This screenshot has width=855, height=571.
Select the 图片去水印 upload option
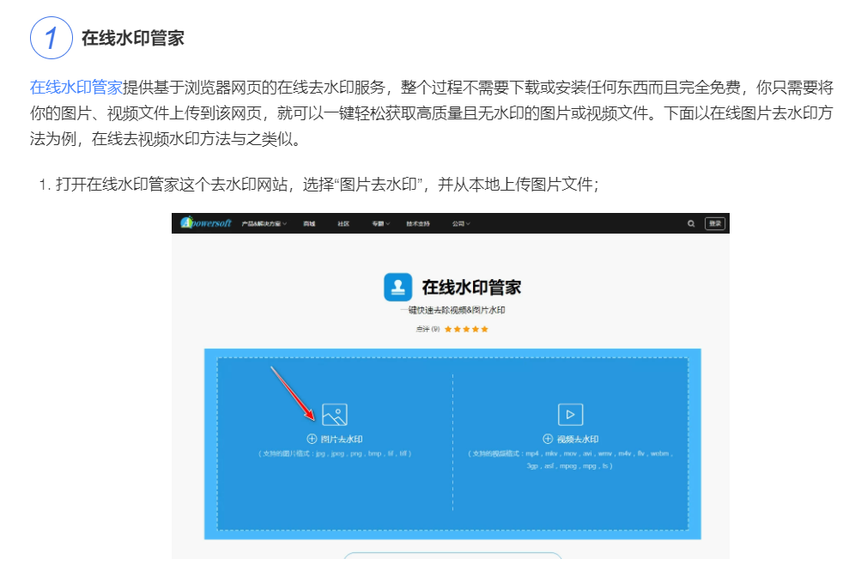click(x=335, y=439)
